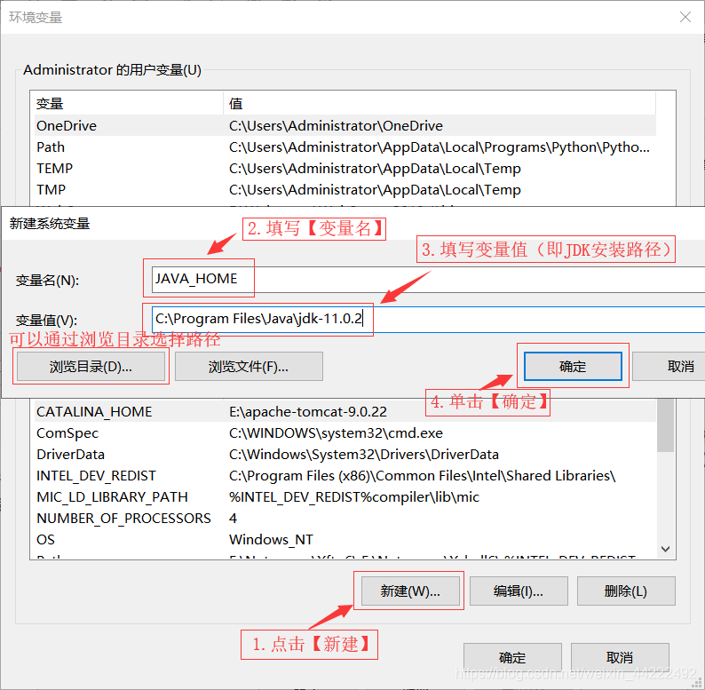Select the OneDrive user variable row
Screen dimensions: 705x690
345,125
